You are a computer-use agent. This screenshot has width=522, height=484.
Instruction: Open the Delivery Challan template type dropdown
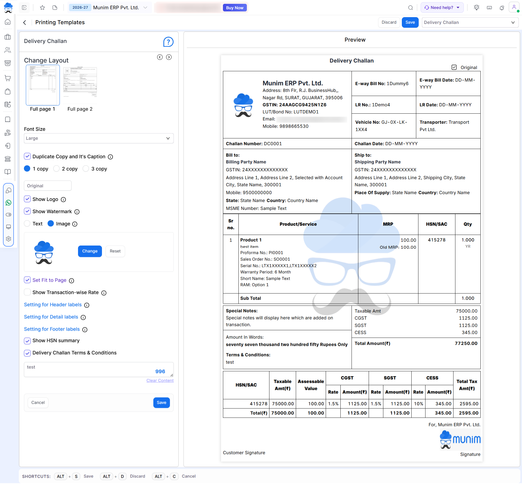tap(470, 22)
